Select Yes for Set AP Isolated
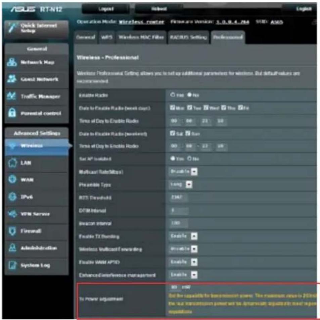 click(x=173, y=159)
